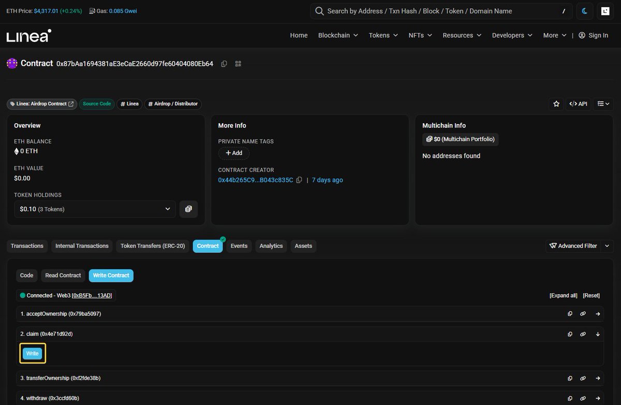Click Expand all link

click(x=564, y=296)
